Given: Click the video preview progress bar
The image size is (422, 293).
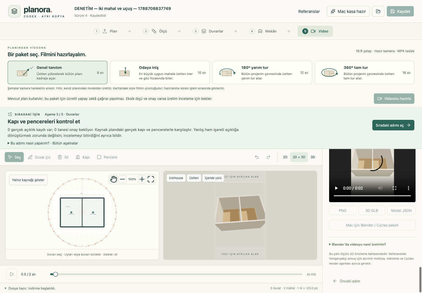Looking at the screenshot, I should (x=372, y=195).
